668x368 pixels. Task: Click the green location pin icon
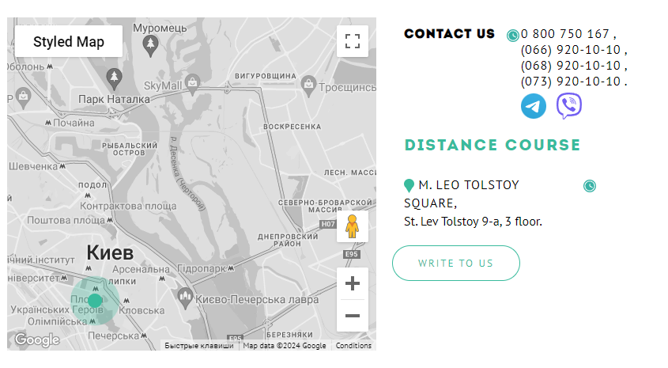tap(409, 186)
